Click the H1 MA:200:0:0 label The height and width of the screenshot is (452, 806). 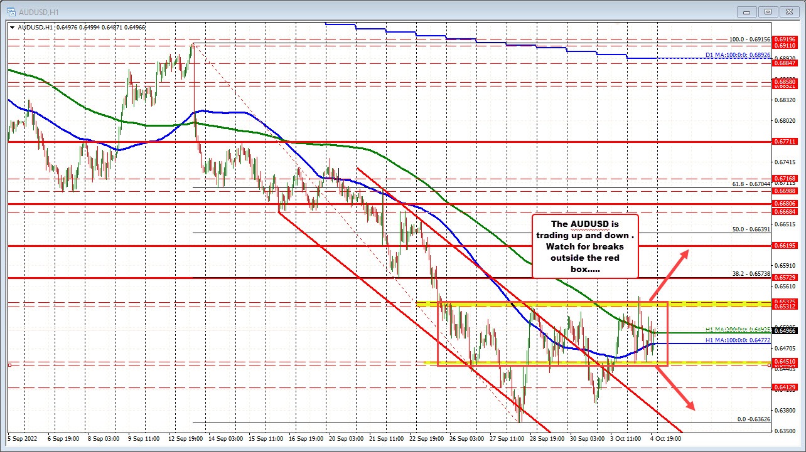coord(738,328)
